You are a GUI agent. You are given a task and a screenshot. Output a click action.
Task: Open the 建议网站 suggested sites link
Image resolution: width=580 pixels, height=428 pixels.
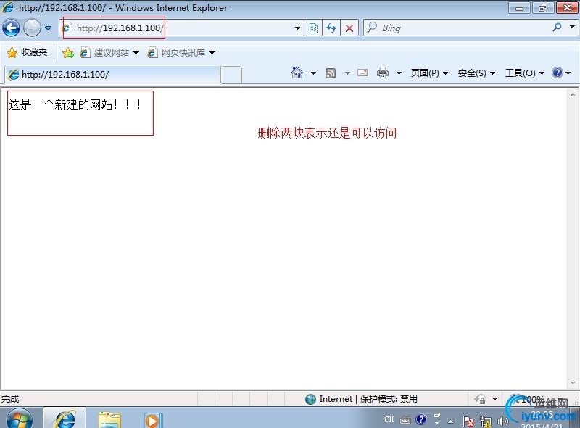point(109,52)
